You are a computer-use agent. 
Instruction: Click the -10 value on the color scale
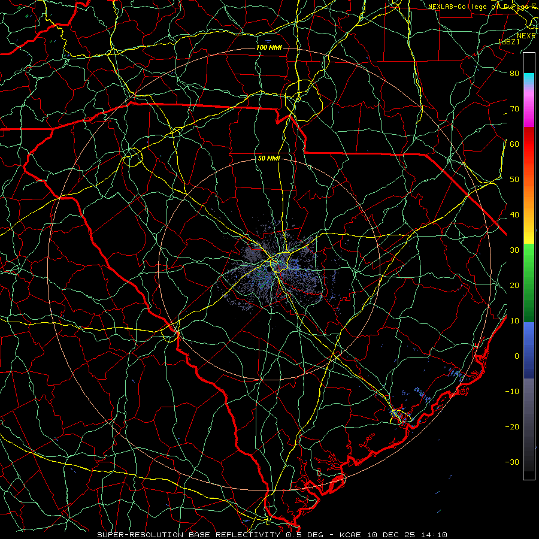[x=512, y=392]
